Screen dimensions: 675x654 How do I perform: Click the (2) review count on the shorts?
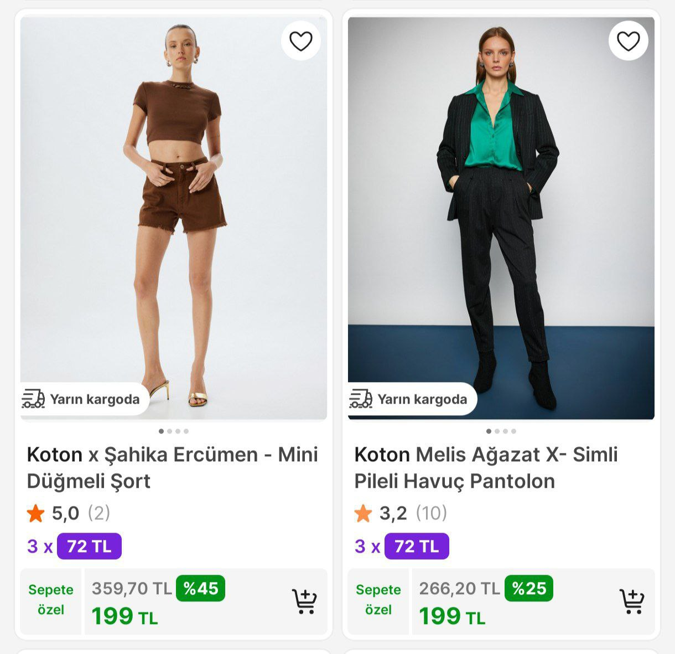click(x=97, y=513)
